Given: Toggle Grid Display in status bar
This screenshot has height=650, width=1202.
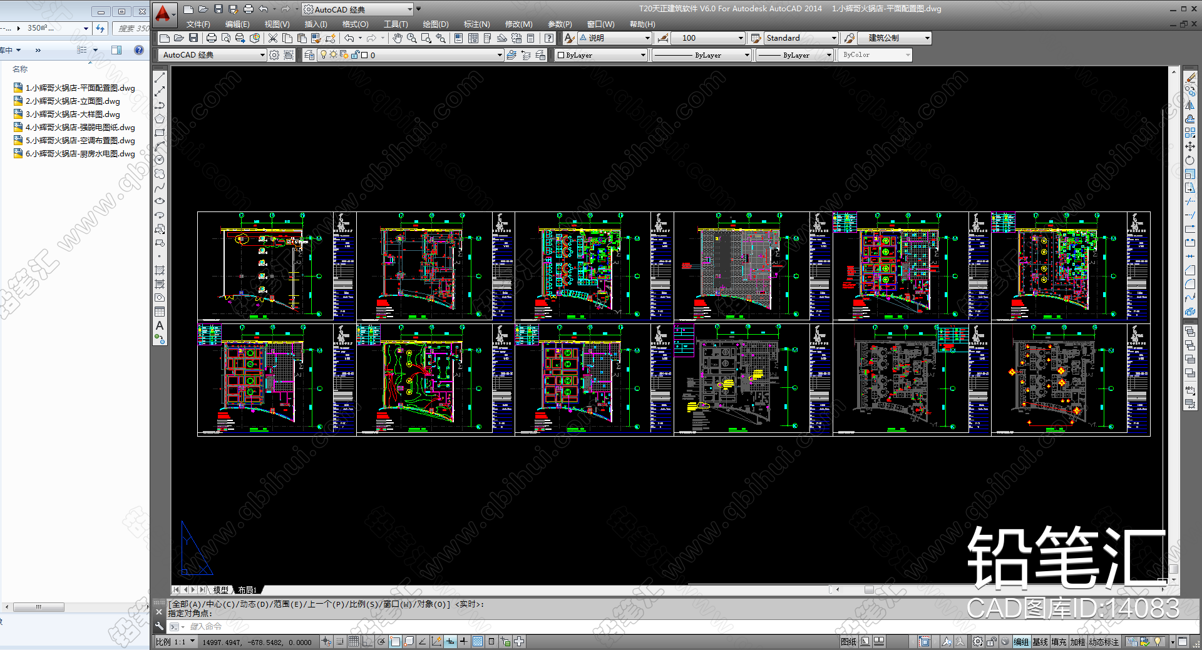Looking at the screenshot, I should click(x=354, y=641).
